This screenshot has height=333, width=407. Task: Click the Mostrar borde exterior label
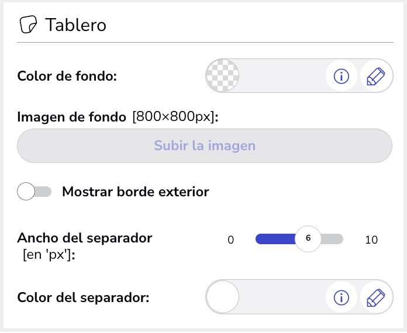tap(136, 192)
